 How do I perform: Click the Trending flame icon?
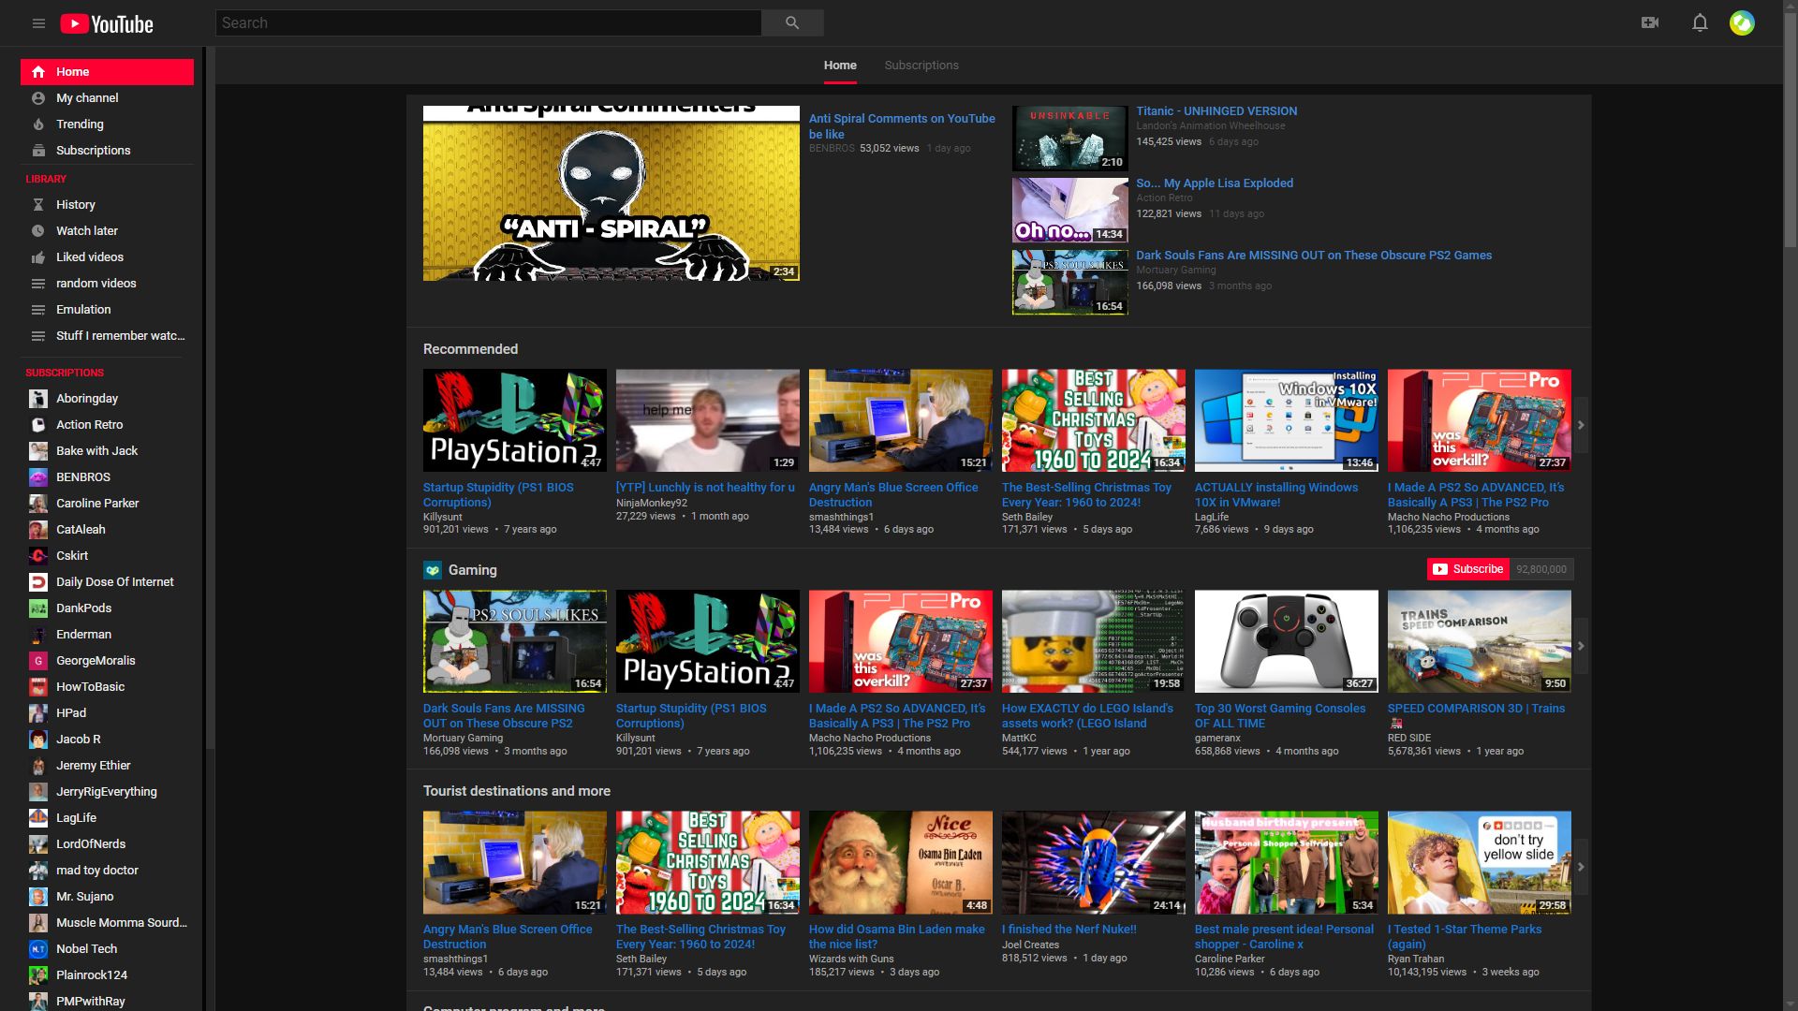click(38, 125)
